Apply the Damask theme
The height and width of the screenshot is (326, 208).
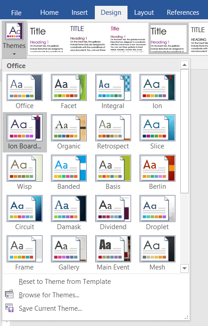[x=68, y=209]
